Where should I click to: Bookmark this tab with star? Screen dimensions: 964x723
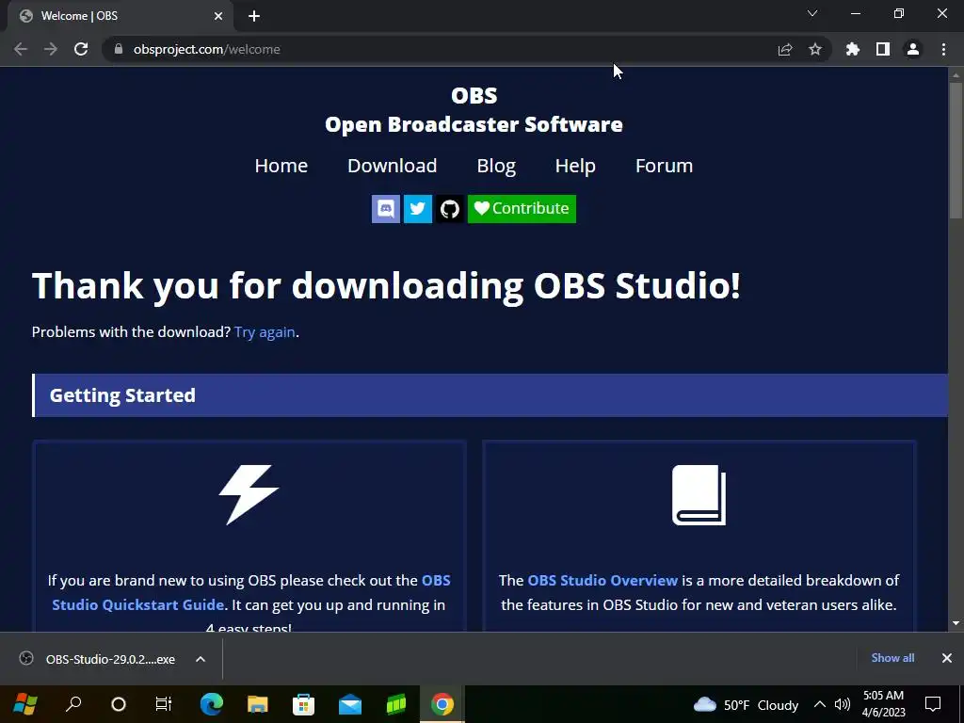coord(815,49)
